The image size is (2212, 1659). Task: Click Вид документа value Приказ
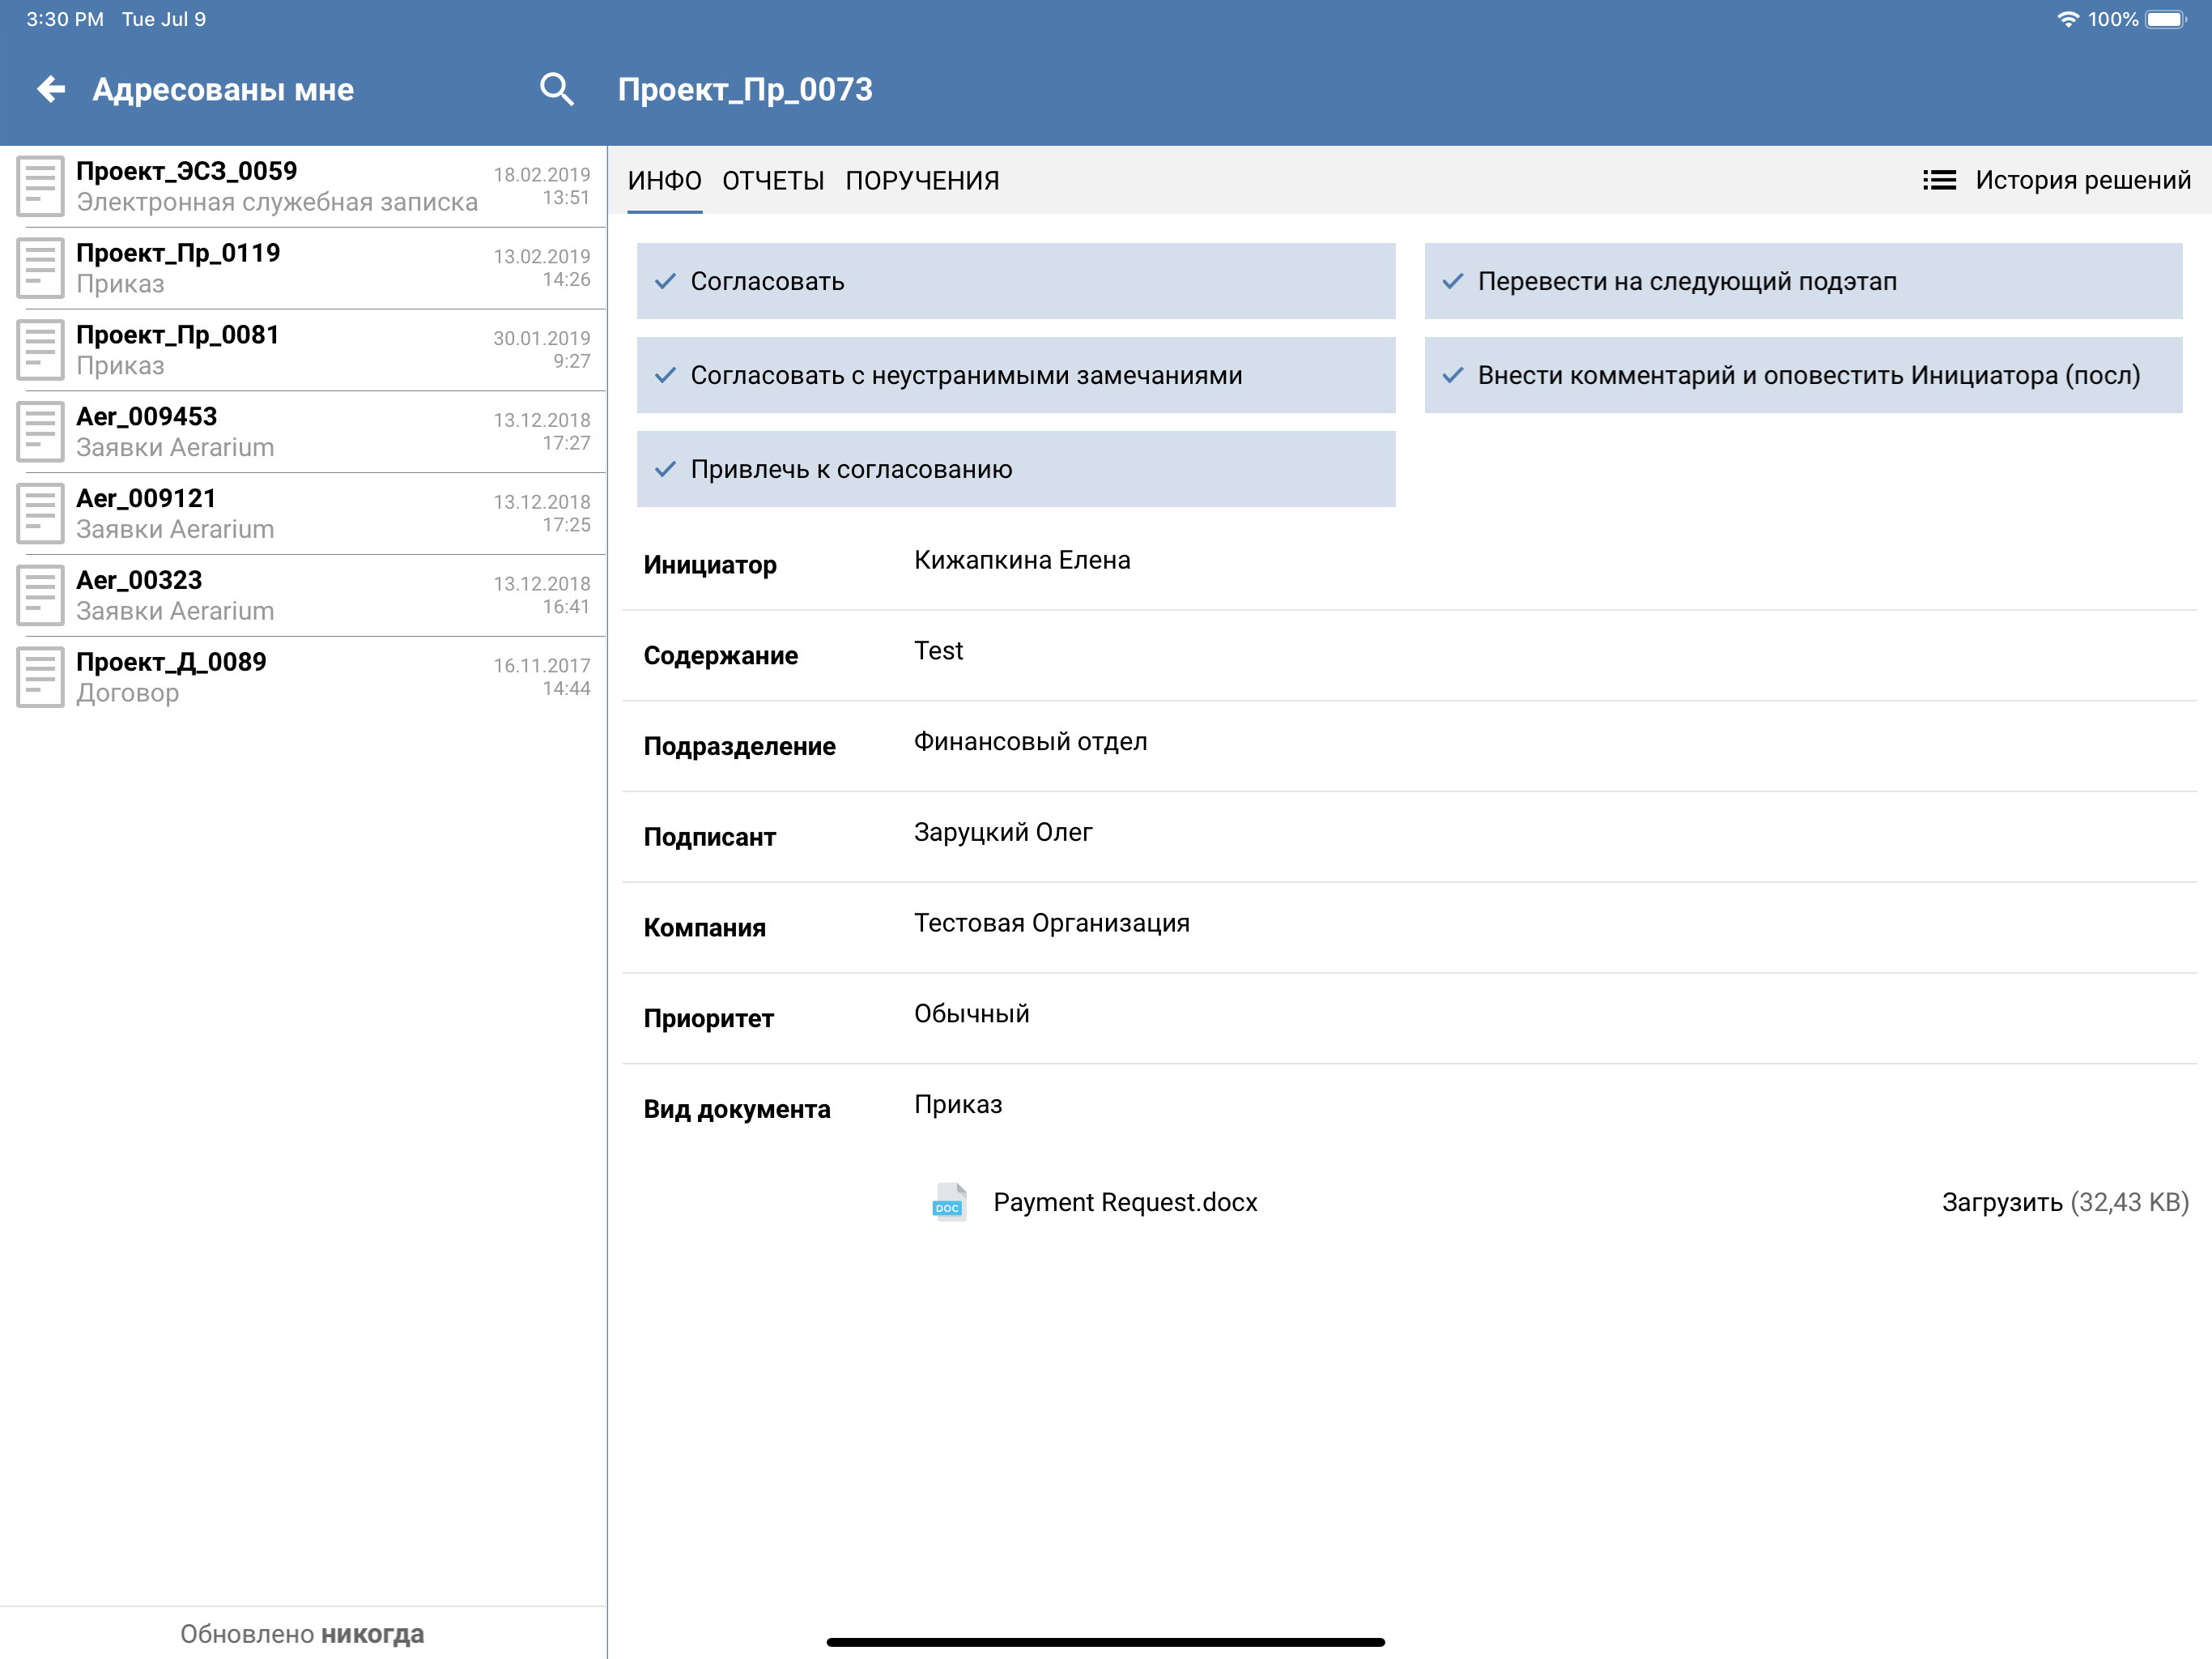(958, 1106)
